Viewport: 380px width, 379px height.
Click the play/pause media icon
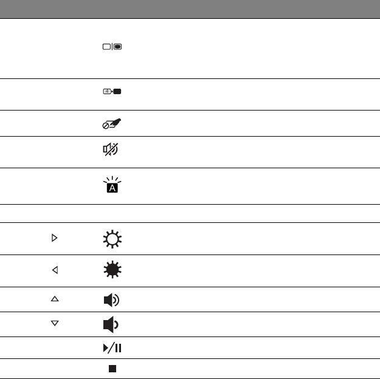112,348
